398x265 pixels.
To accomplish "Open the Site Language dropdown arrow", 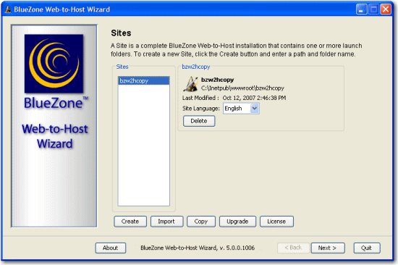I will (254, 109).
